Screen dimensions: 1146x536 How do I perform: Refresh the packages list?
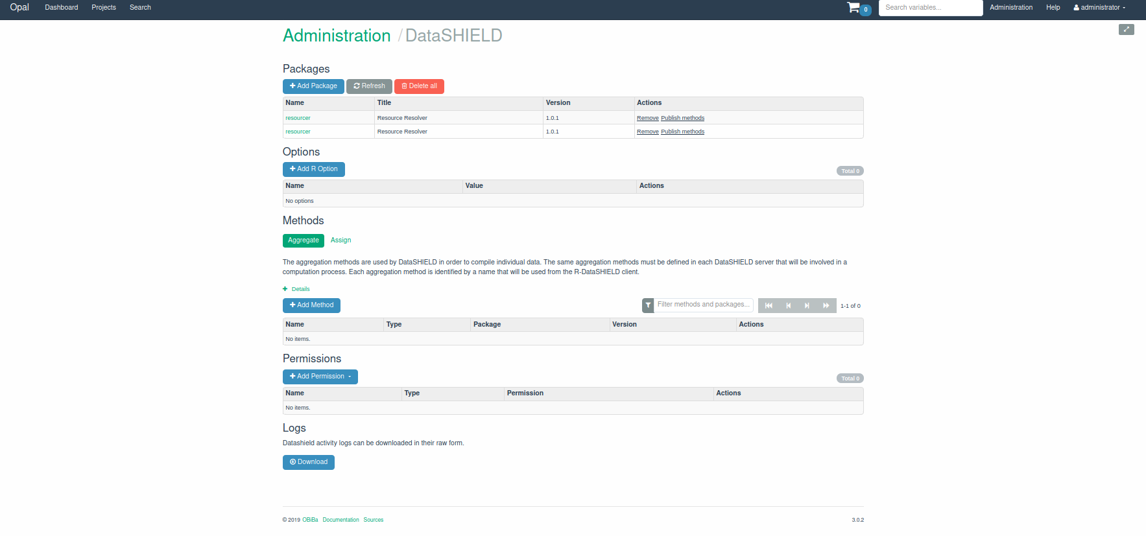click(369, 86)
